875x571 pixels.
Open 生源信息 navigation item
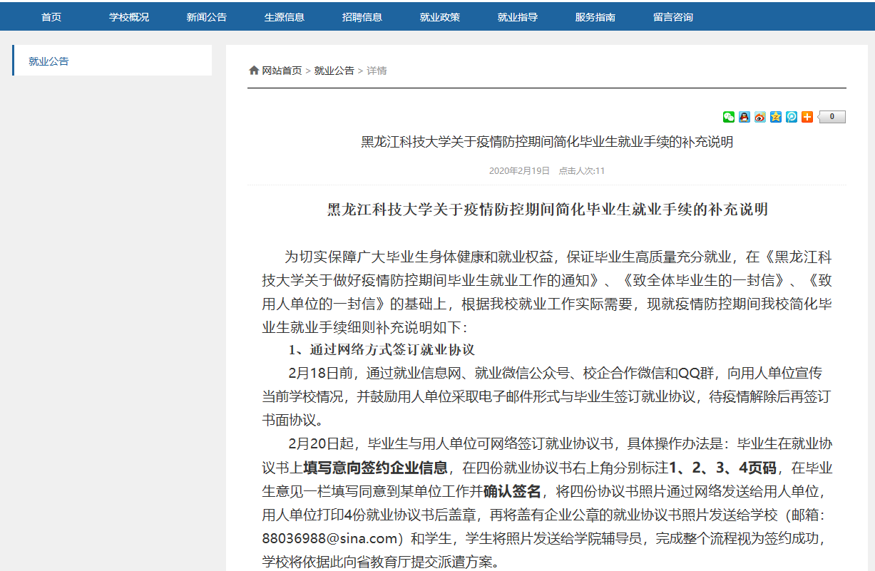click(x=285, y=17)
